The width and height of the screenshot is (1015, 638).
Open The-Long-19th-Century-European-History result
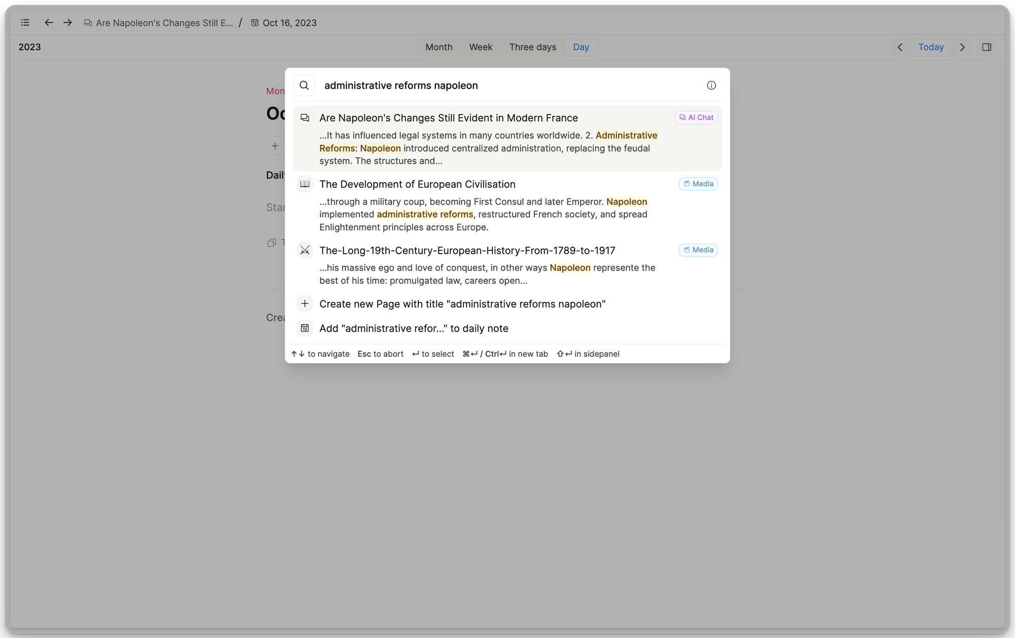click(507, 264)
